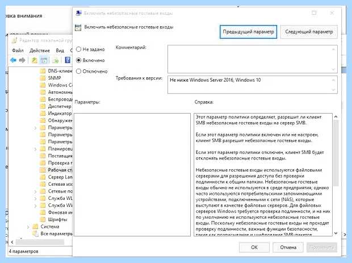This screenshot has height=263, width=352.
Task: Click the Справка scrollbar thumb
Action: 336,153
